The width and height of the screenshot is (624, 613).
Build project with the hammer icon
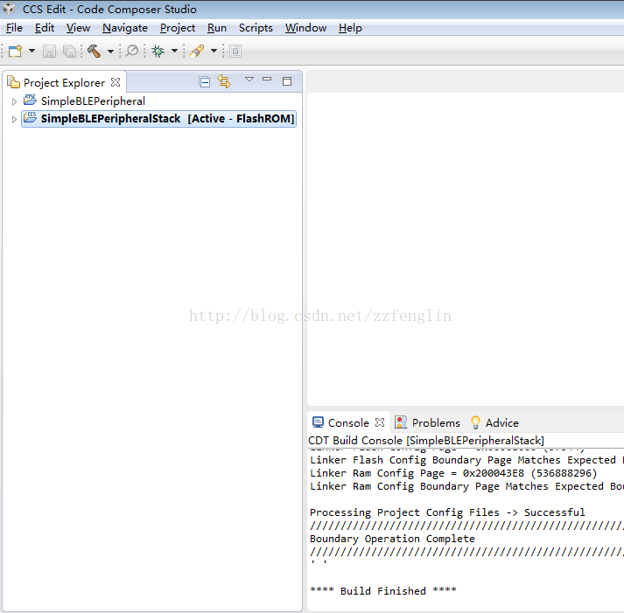click(94, 51)
